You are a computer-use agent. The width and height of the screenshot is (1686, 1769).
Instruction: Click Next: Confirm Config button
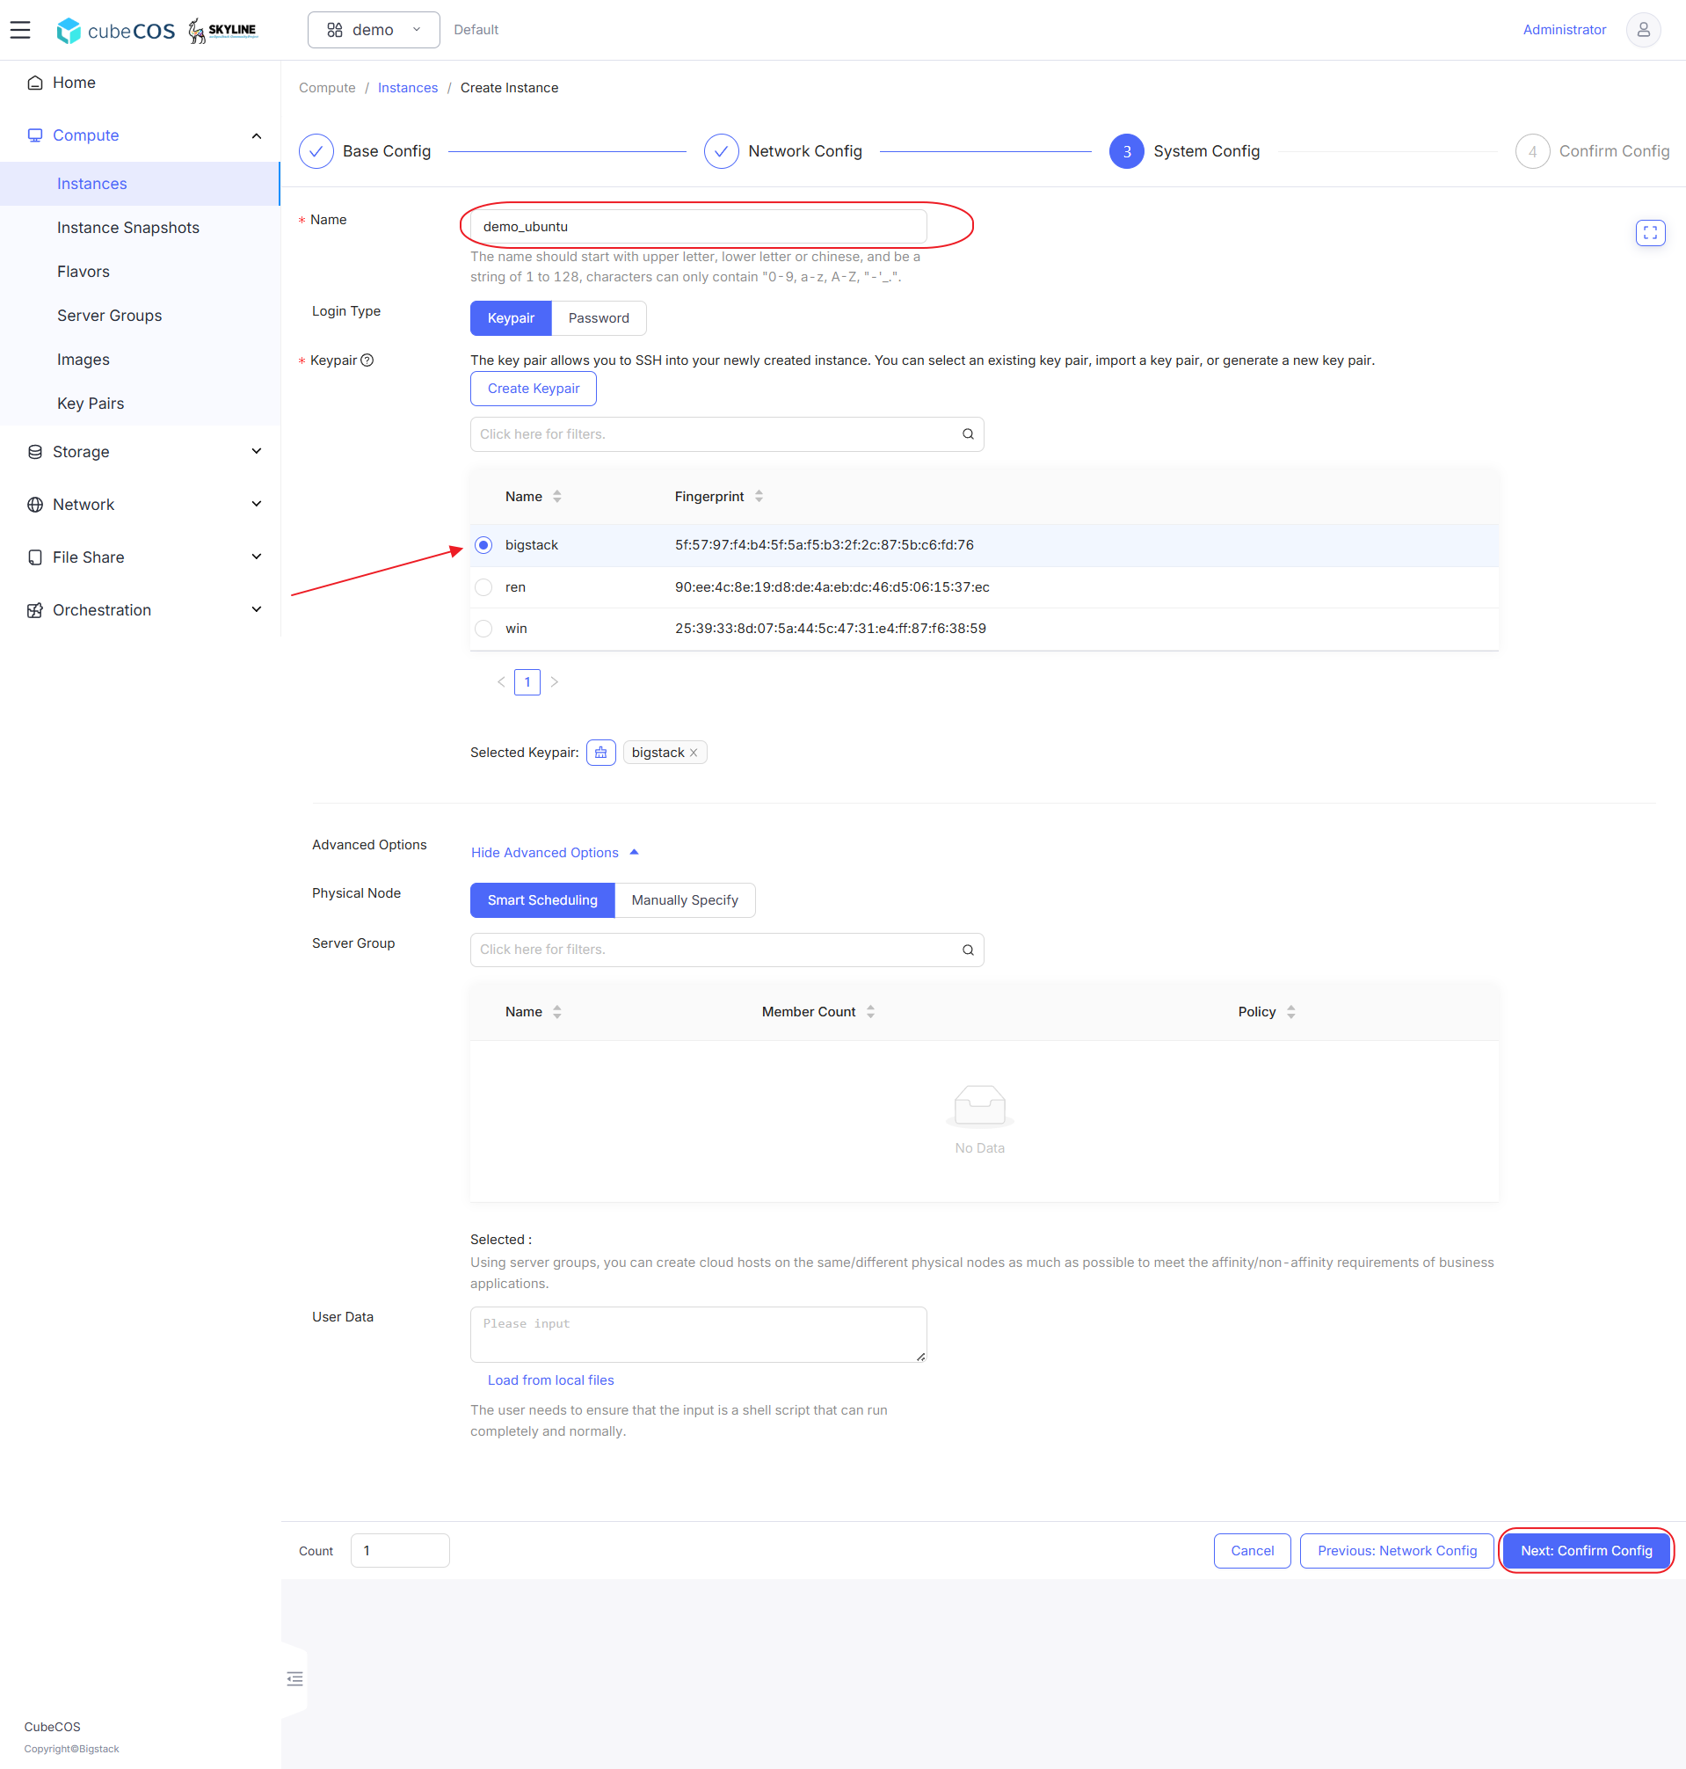coord(1587,1552)
